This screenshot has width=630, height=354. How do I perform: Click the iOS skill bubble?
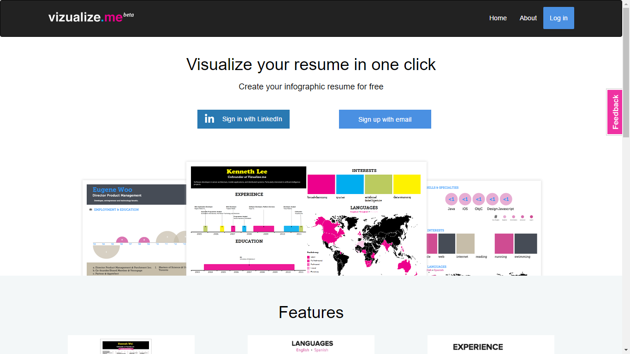point(465,199)
